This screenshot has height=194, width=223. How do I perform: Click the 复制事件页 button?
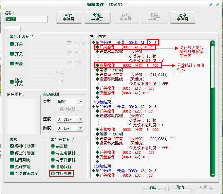(x=97, y=17)
